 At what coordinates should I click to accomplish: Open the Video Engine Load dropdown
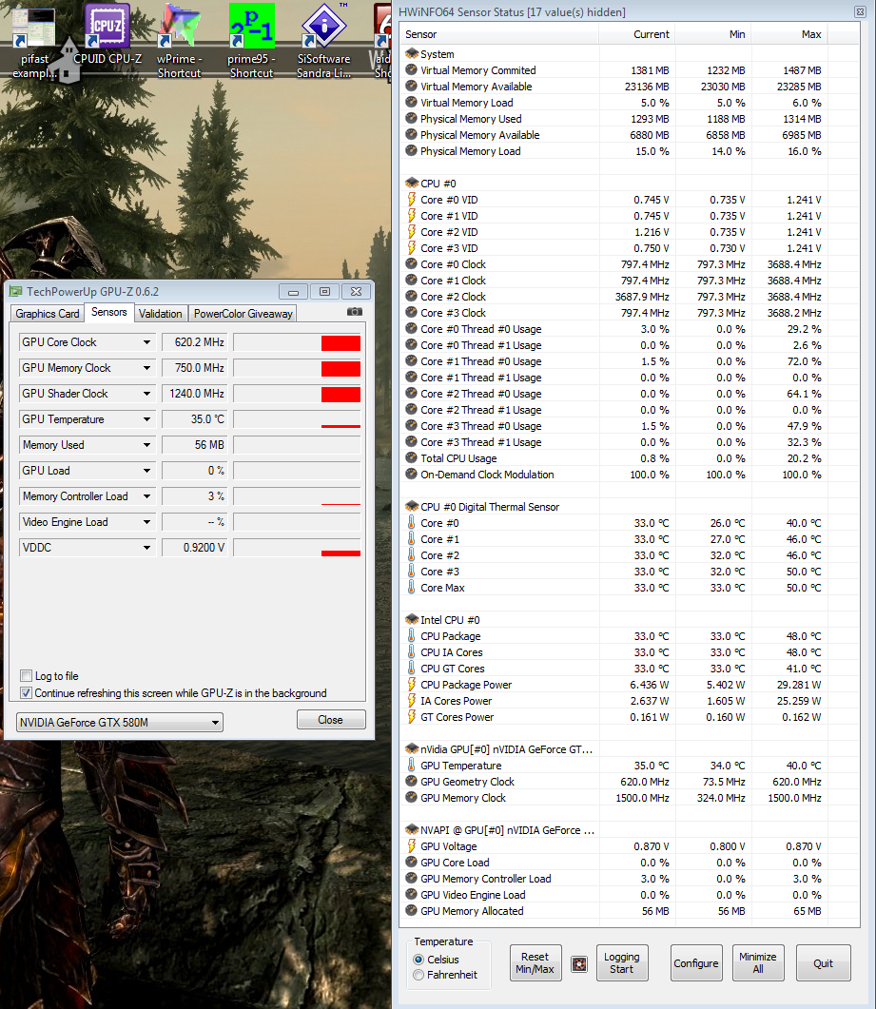pos(147,522)
